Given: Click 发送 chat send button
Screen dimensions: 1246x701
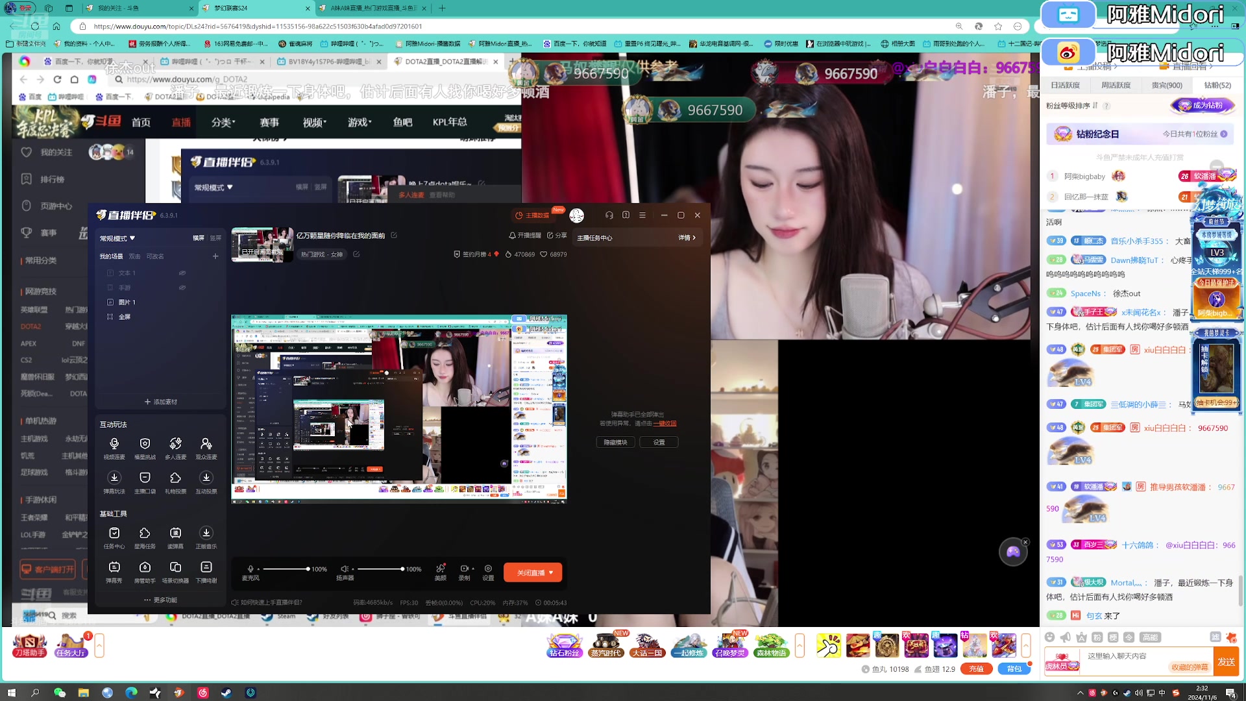Looking at the screenshot, I should pyautogui.click(x=1227, y=661).
